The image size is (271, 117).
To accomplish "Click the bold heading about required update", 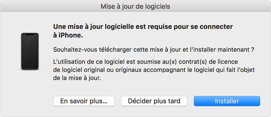I will pyautogui.click(x=143, y=27).
